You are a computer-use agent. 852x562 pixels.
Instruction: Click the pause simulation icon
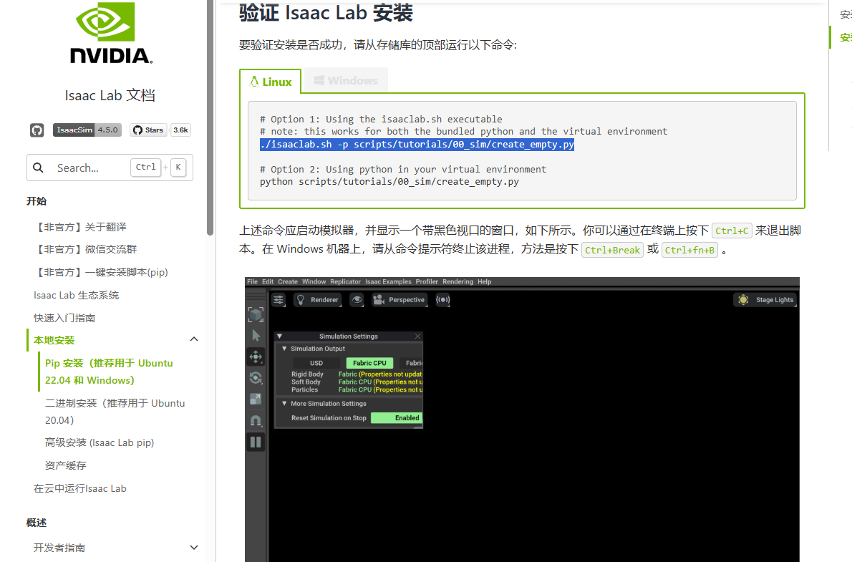pos(256,442)
